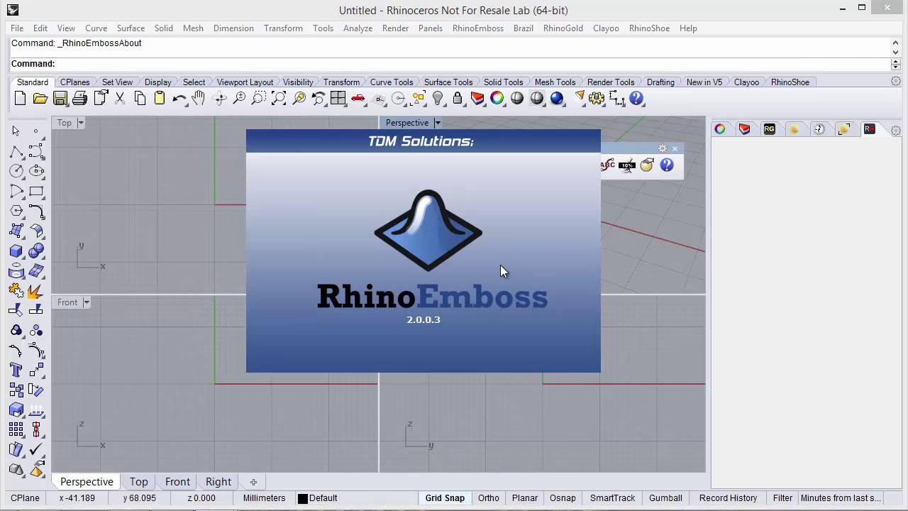
Task: Switch to the Front viewport tab at bottom
Action: [177, 482]
